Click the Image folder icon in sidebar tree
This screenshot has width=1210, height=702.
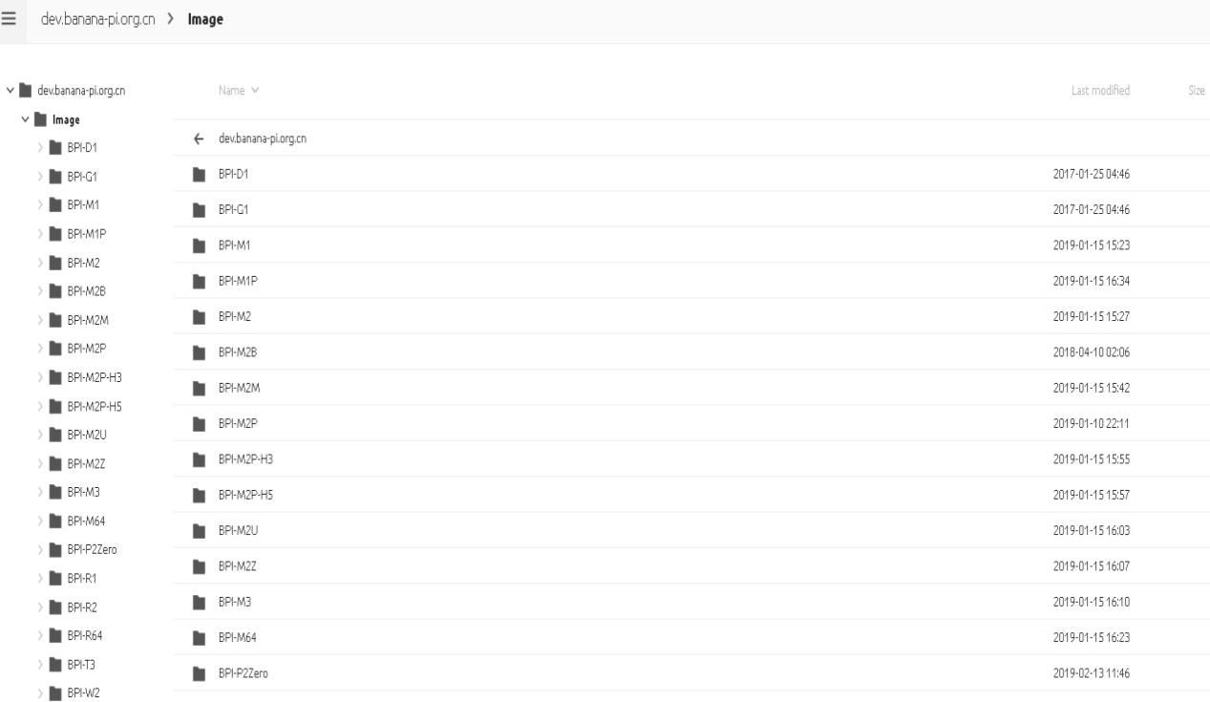39,119
